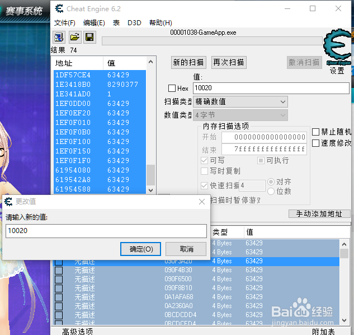The height and width of the screenshot is (335, 354).
Task: Open the 帮助(H) menu
Action: click(x=161, y=23)
